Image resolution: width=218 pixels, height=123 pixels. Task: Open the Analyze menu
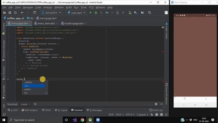48,8
